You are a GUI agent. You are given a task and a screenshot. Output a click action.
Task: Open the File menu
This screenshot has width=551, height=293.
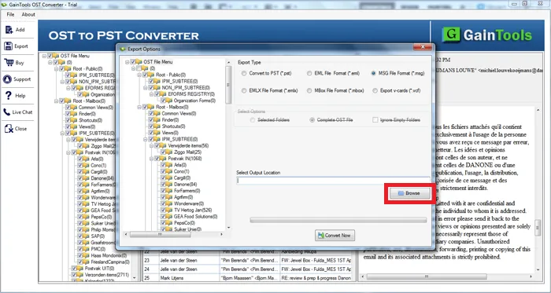10,14
